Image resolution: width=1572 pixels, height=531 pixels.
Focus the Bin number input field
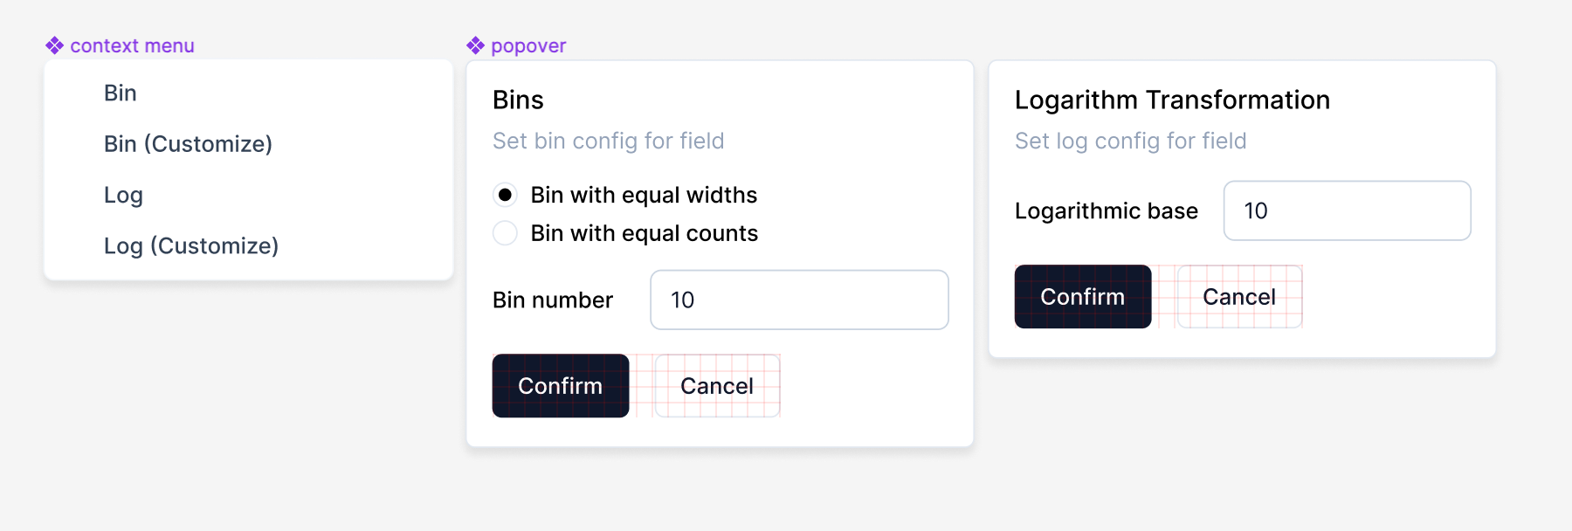click(x=799, y=300)
